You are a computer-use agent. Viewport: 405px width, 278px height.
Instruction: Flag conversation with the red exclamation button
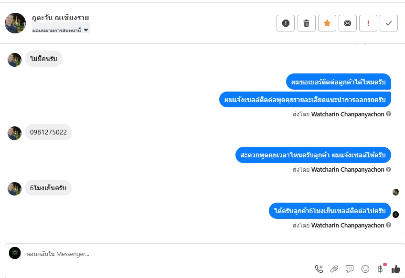pyautogui.click(x=368, y=23)
